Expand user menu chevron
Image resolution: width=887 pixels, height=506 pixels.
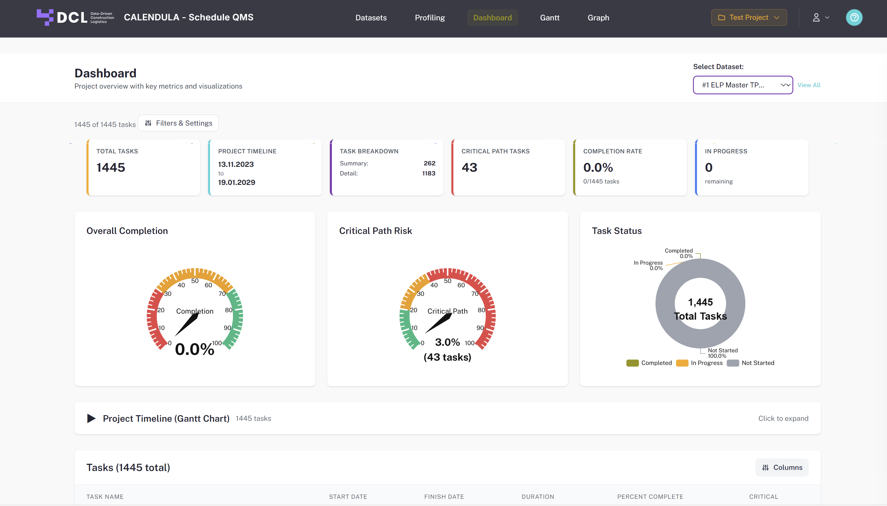click(827, 17)
